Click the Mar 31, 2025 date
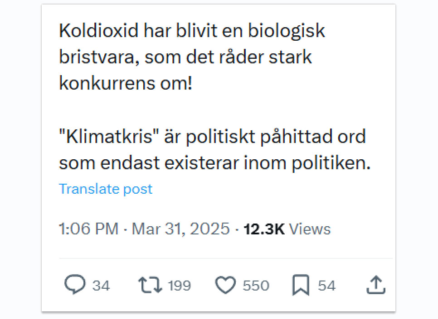 [180, 229]
